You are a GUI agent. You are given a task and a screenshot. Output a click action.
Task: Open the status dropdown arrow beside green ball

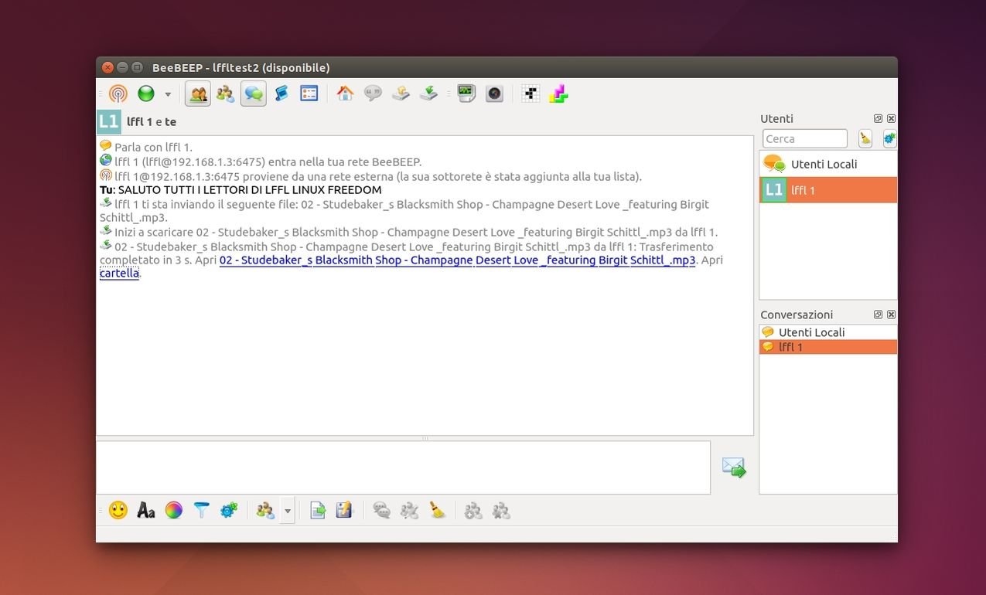click(x=168, y=94)
